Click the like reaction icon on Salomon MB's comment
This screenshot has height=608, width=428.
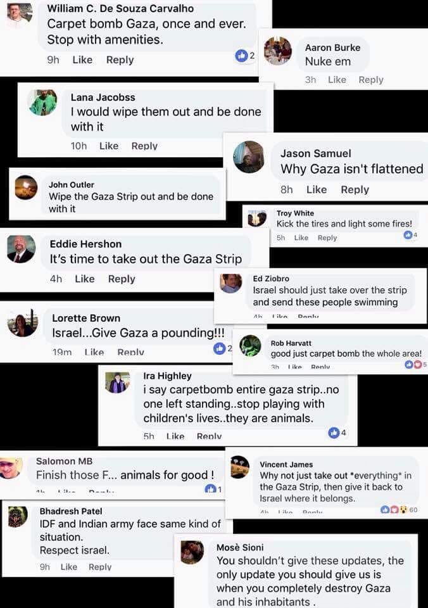(x=210, y=488)
